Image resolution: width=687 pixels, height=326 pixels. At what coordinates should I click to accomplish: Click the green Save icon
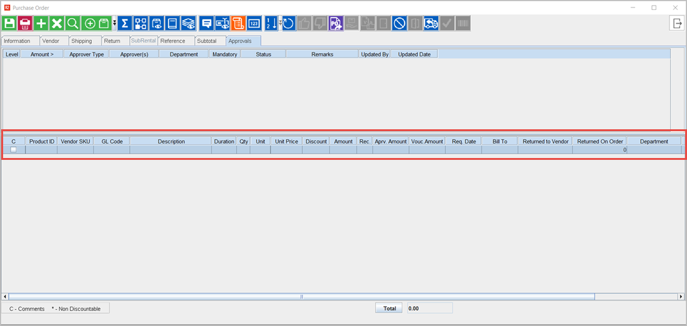[x=10, y=24]
